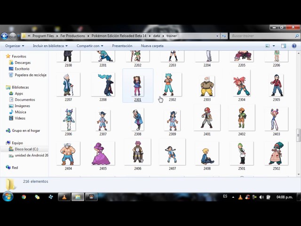Click the file name label '2403'
The image size is (301, 226).
coord(277,134)
